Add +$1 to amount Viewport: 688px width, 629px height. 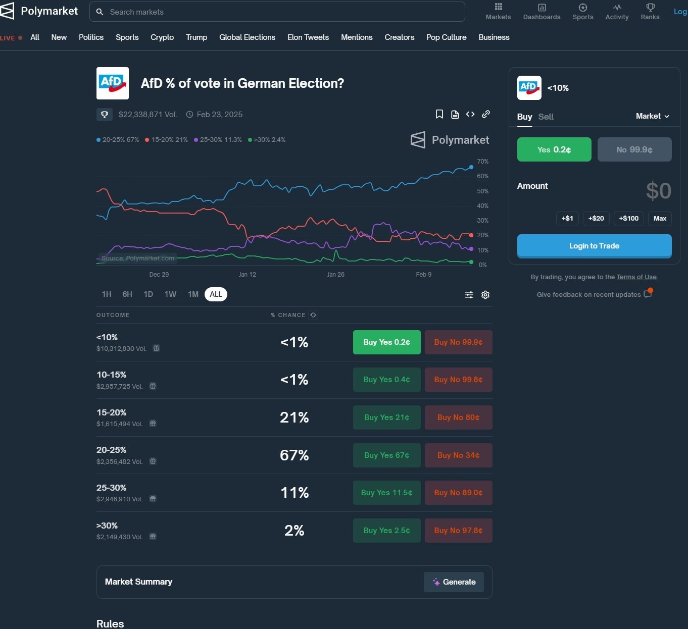click(567, 218)
